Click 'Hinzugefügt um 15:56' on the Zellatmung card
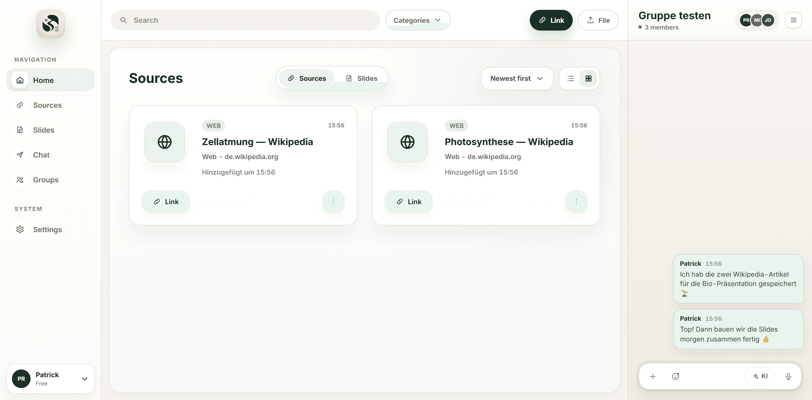Image resolution: width=812 pixels, height=400 pixels. point(239,172)
